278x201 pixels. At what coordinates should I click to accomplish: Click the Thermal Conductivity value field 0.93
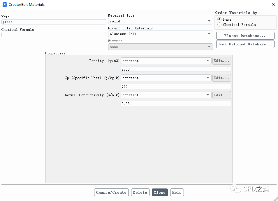(x=176, y=104)
